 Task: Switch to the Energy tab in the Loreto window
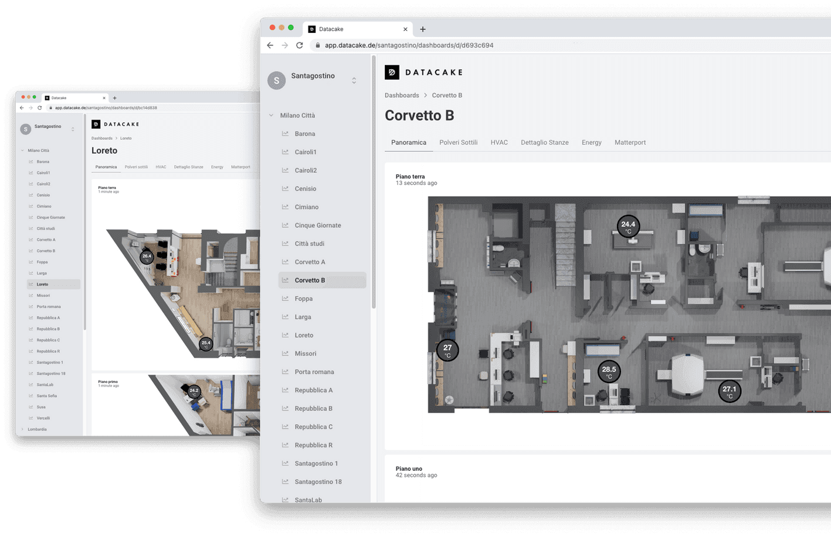(217, 167)
